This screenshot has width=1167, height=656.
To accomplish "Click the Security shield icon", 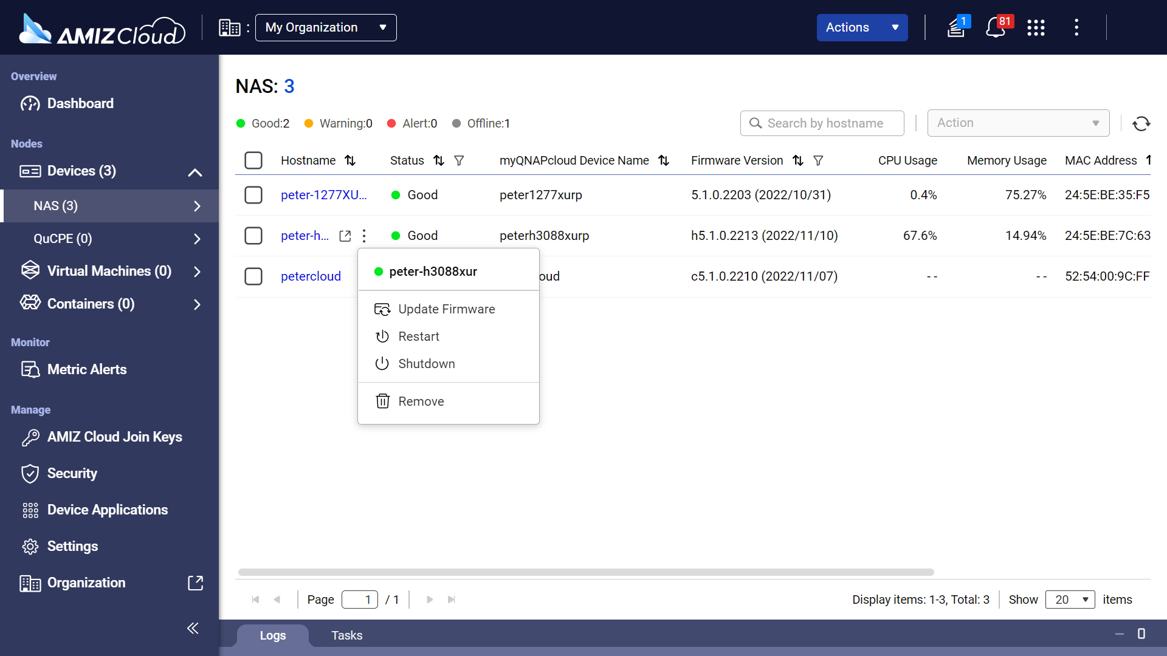I will click(30, 473).
